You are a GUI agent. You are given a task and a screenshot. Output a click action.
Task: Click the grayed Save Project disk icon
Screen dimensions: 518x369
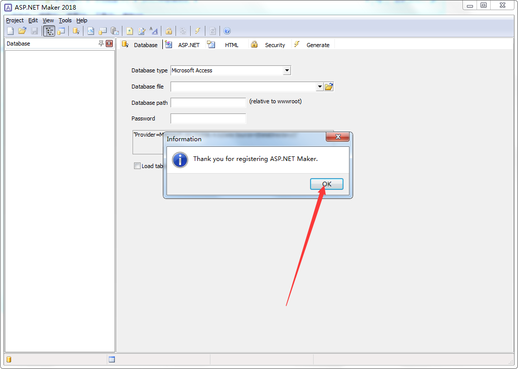34,31
